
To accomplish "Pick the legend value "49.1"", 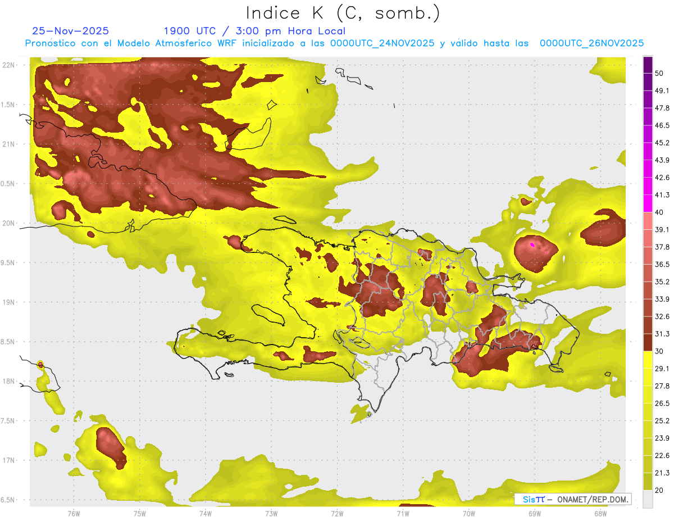I will [662, 90].
